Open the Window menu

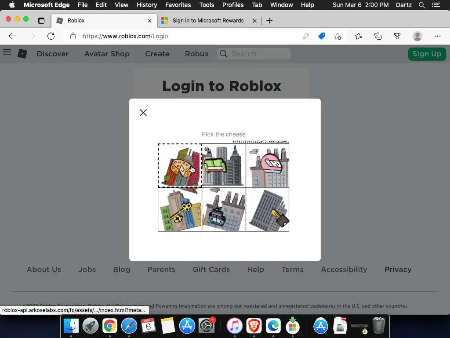[x=281, y=5]
